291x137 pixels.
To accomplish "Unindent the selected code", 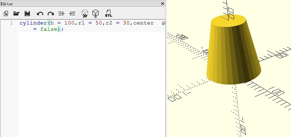I will coord(61,13).
